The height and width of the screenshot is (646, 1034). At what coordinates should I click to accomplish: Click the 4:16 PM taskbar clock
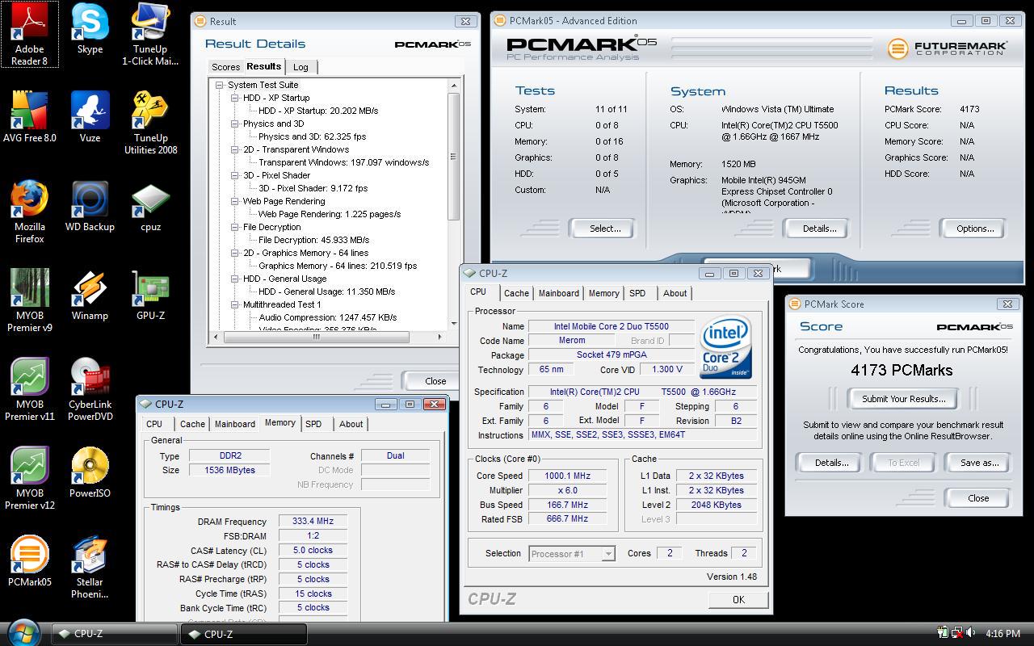click(1003, 634)
